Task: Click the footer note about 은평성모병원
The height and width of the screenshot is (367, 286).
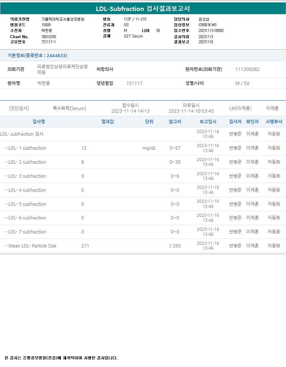Action: (x=61, y=358)
